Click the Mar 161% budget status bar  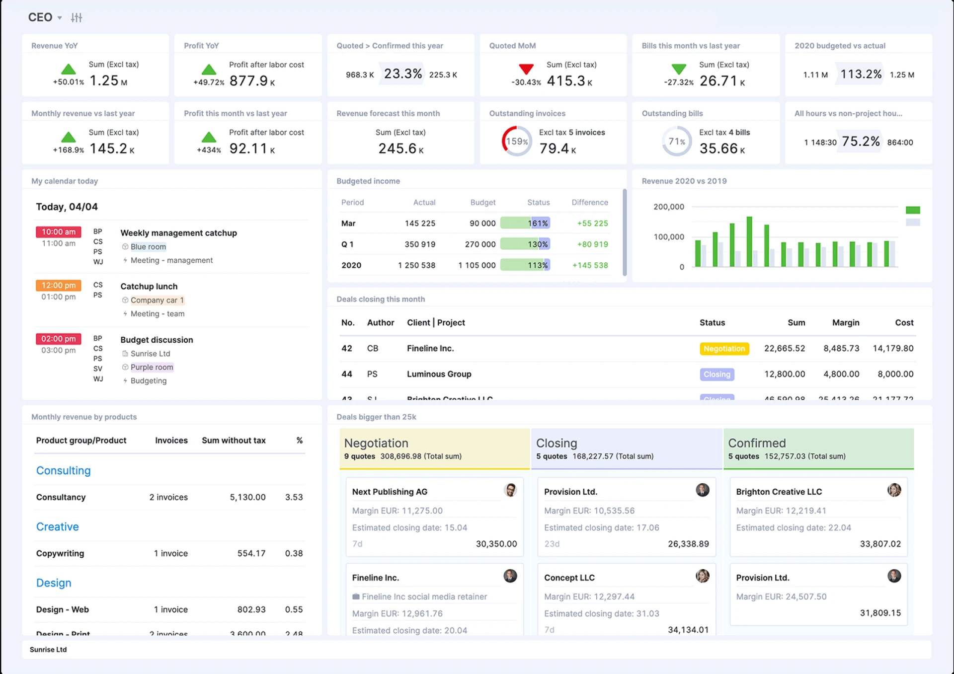[x=525, y=223]
